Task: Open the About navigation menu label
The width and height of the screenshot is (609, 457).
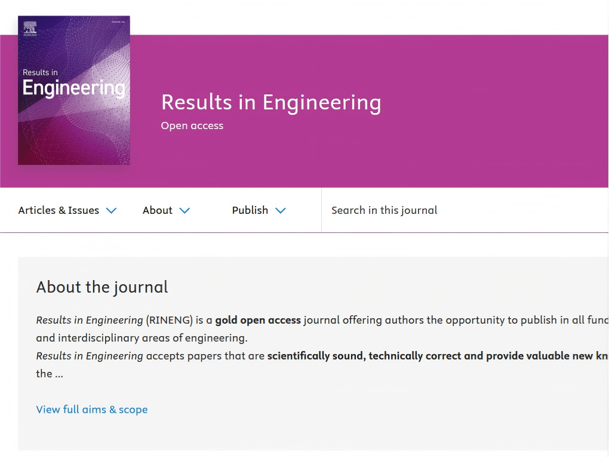Action: coord(158,210)
